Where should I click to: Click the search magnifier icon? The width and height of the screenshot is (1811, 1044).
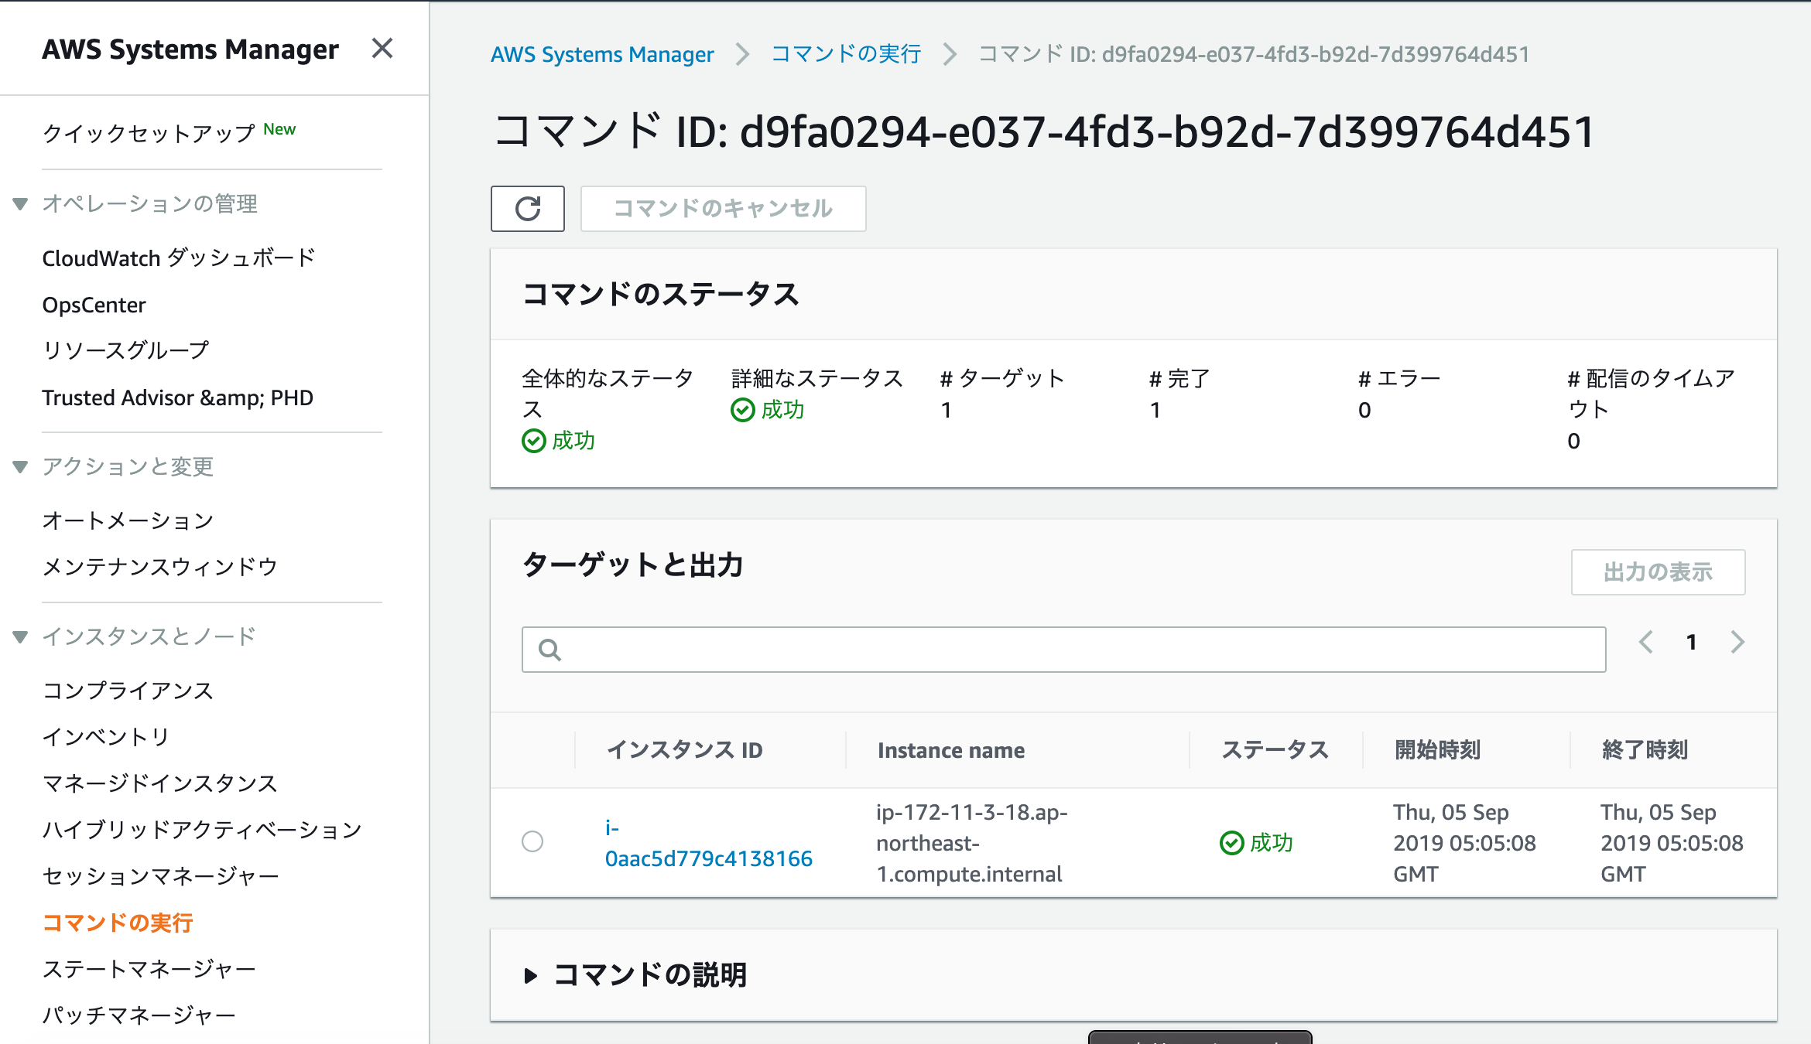pyautogui.click(x=549, y=650)
